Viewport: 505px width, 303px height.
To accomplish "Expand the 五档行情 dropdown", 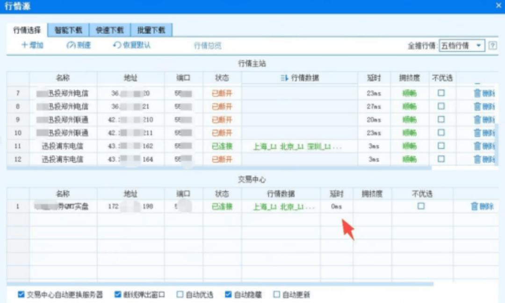I will (x=478, y=46).
